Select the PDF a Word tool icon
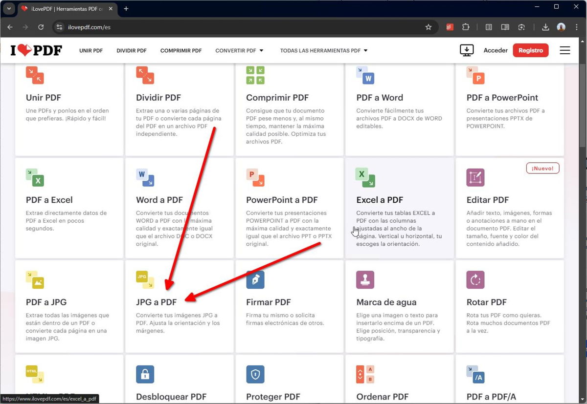The width and height of the screenshot is (587, 404). pos(365,75)
